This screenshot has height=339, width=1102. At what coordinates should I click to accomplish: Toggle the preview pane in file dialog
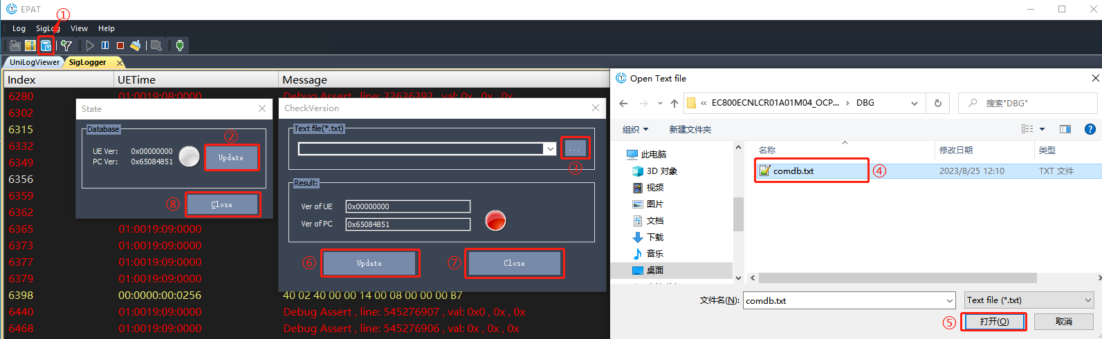[x=1065, y=129]
